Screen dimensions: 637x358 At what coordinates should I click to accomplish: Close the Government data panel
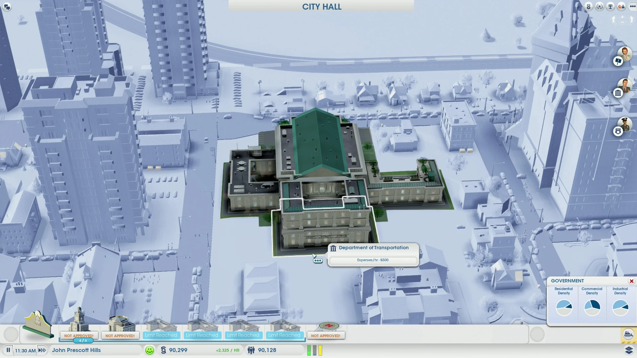point(632,281)
